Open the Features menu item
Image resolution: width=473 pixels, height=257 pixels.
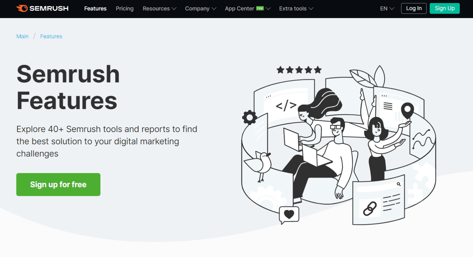coord(95,9)
